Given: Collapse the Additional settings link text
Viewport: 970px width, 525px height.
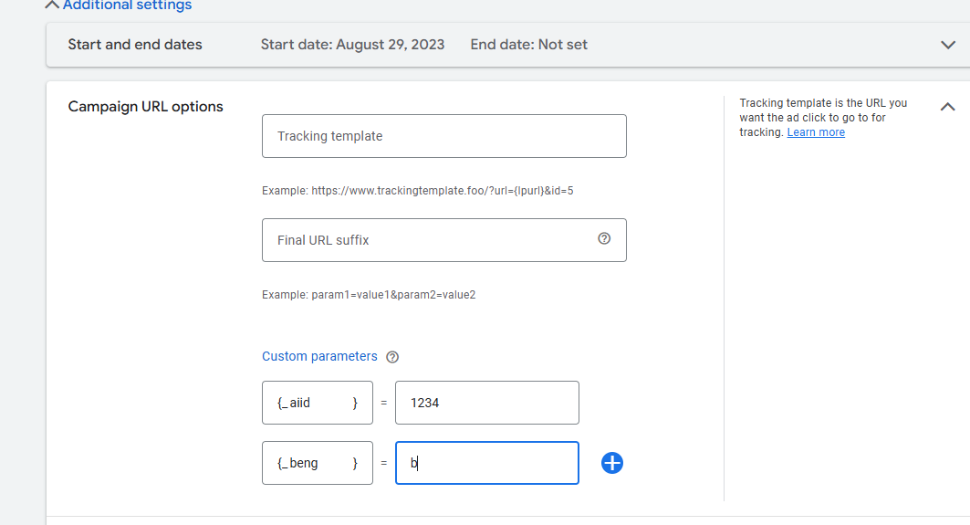Looking at the screenshot, I should tap(127, 5).
